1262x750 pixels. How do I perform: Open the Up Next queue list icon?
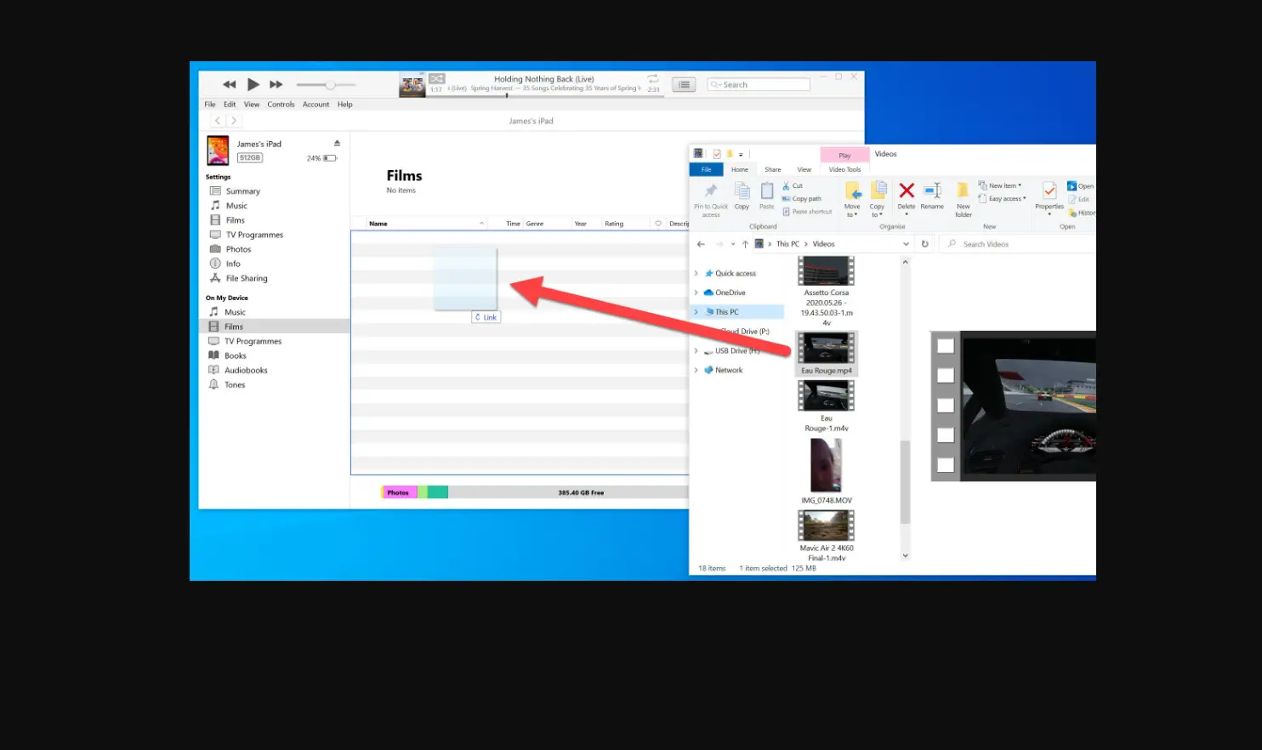point(684,84)
